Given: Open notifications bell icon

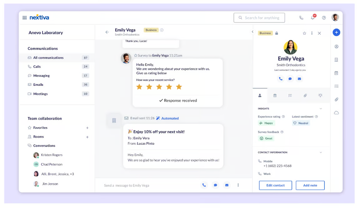Looking at the screenshot, I should 313,18.
